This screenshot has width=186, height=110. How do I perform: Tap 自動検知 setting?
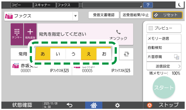click(x=164, y=48)
